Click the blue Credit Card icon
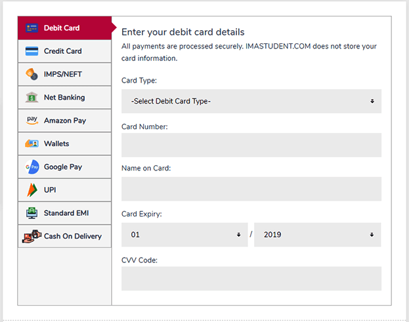Viewport: 409px width, 322px height. [x=32, y=51]
